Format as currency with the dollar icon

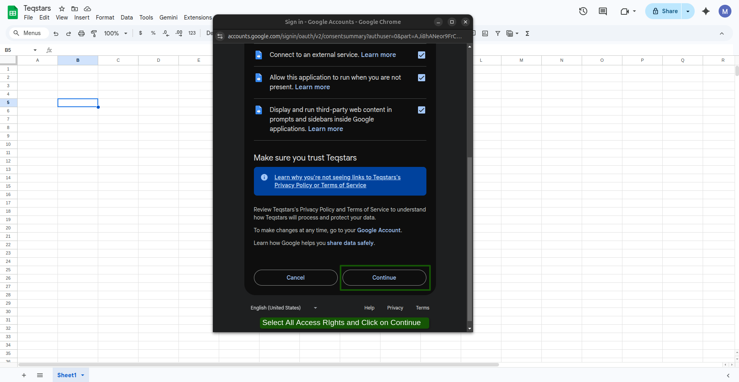click(141, 33)
